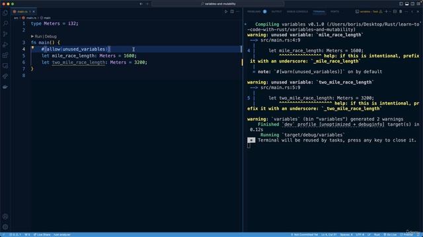Viewport: 423px width, 237px height.
Task: Close the main.rs editor tab
Action: (34, 12)
